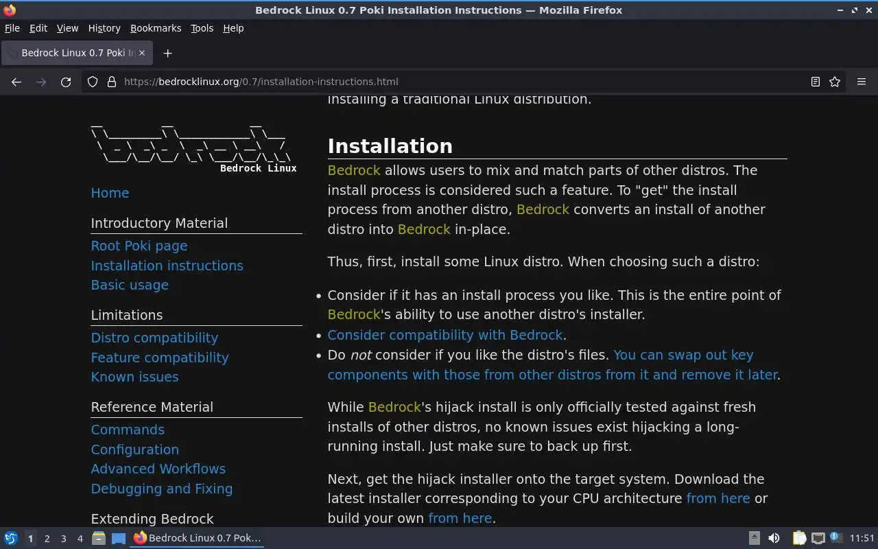Click the update notifier tray icon

click(835, 537)
